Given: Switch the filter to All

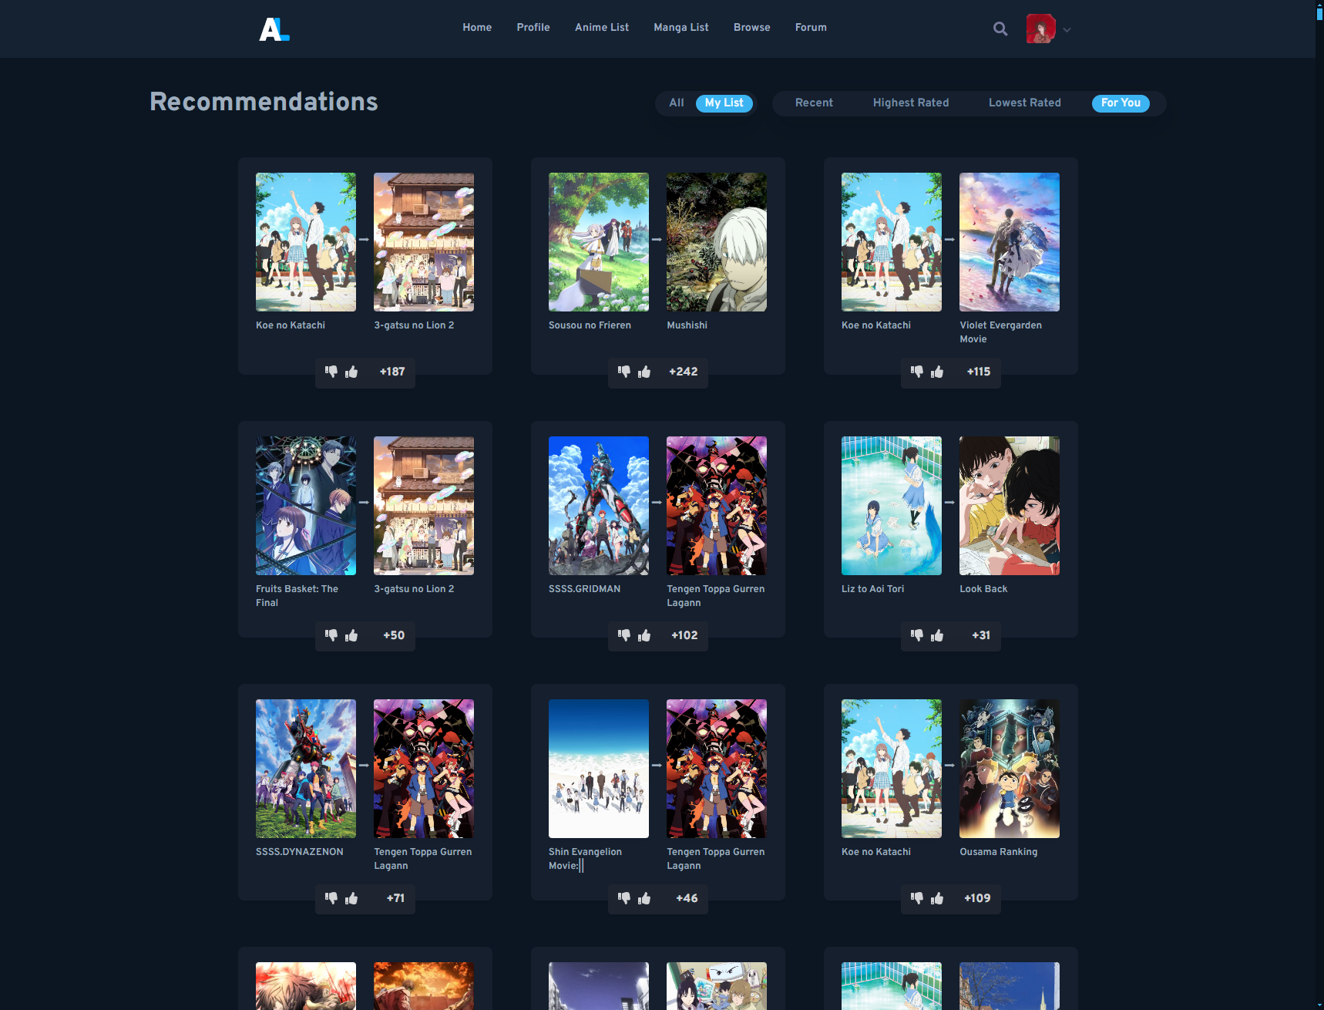Looking at the screenshot, I should pos(676,103).
